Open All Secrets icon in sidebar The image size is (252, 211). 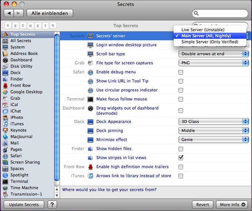pos(5,41)
